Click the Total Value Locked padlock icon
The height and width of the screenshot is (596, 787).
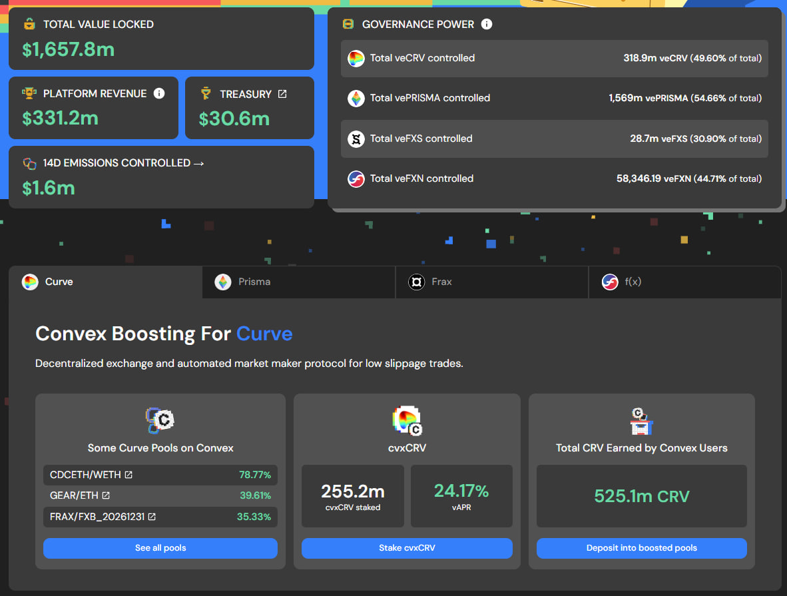pyautogui.click(x=29, y=25)
